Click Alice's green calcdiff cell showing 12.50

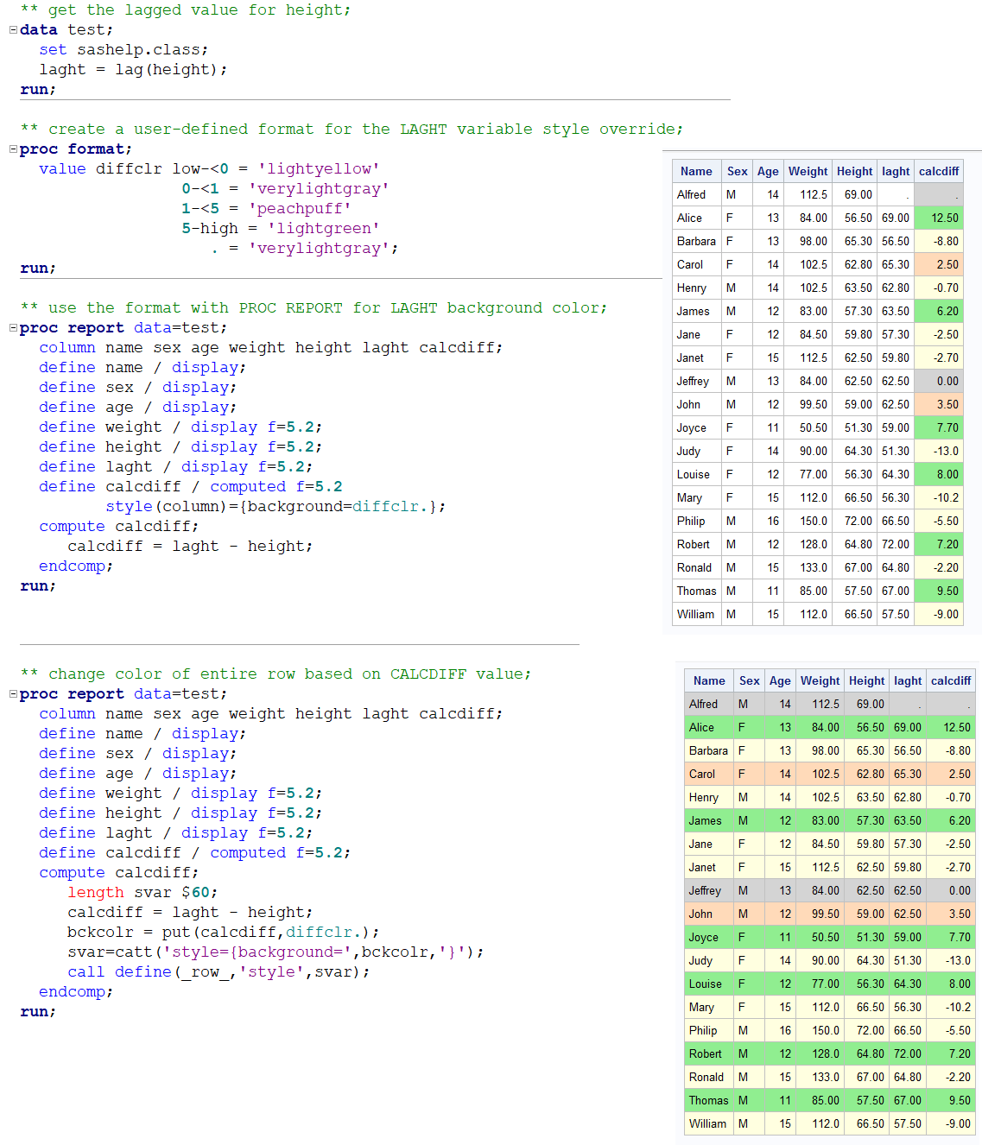(x=939, y=218)
